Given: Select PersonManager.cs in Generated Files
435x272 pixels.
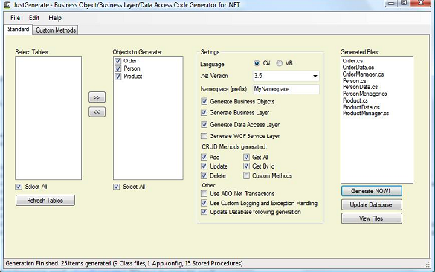Looking at the screenshot, I should pyautogui.click(x=365, y=94).
